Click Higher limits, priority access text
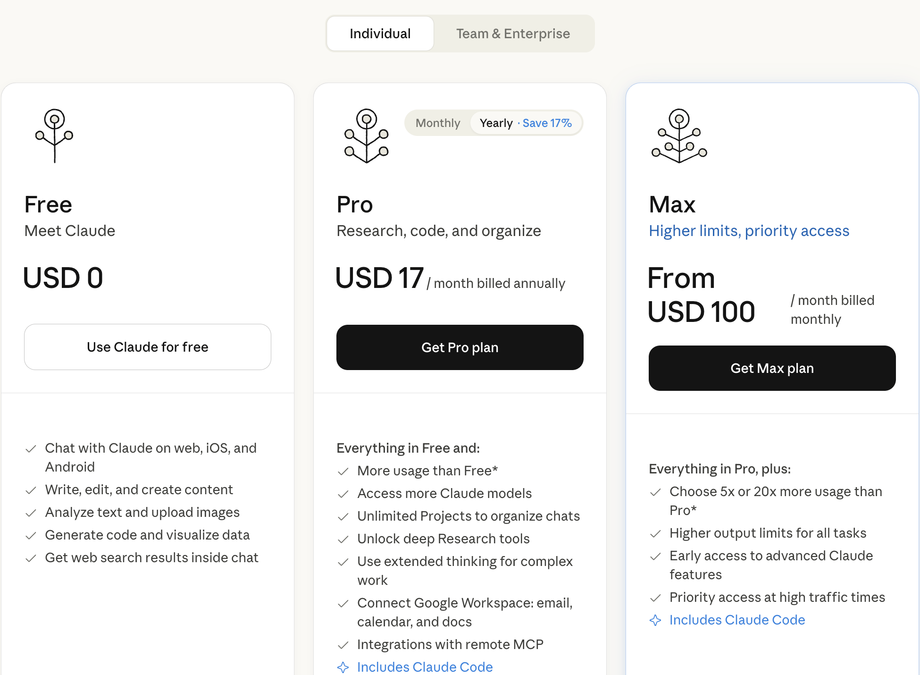 749,231
